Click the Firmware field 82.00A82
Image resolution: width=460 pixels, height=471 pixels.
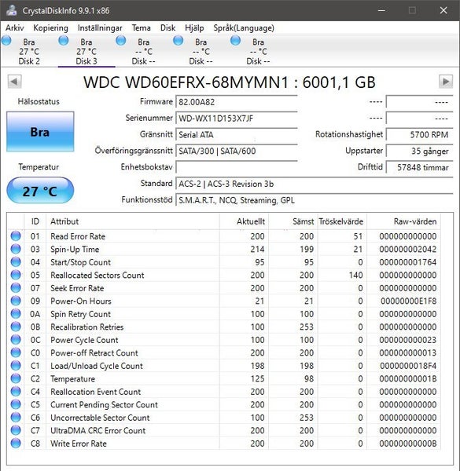click(237, 102)
